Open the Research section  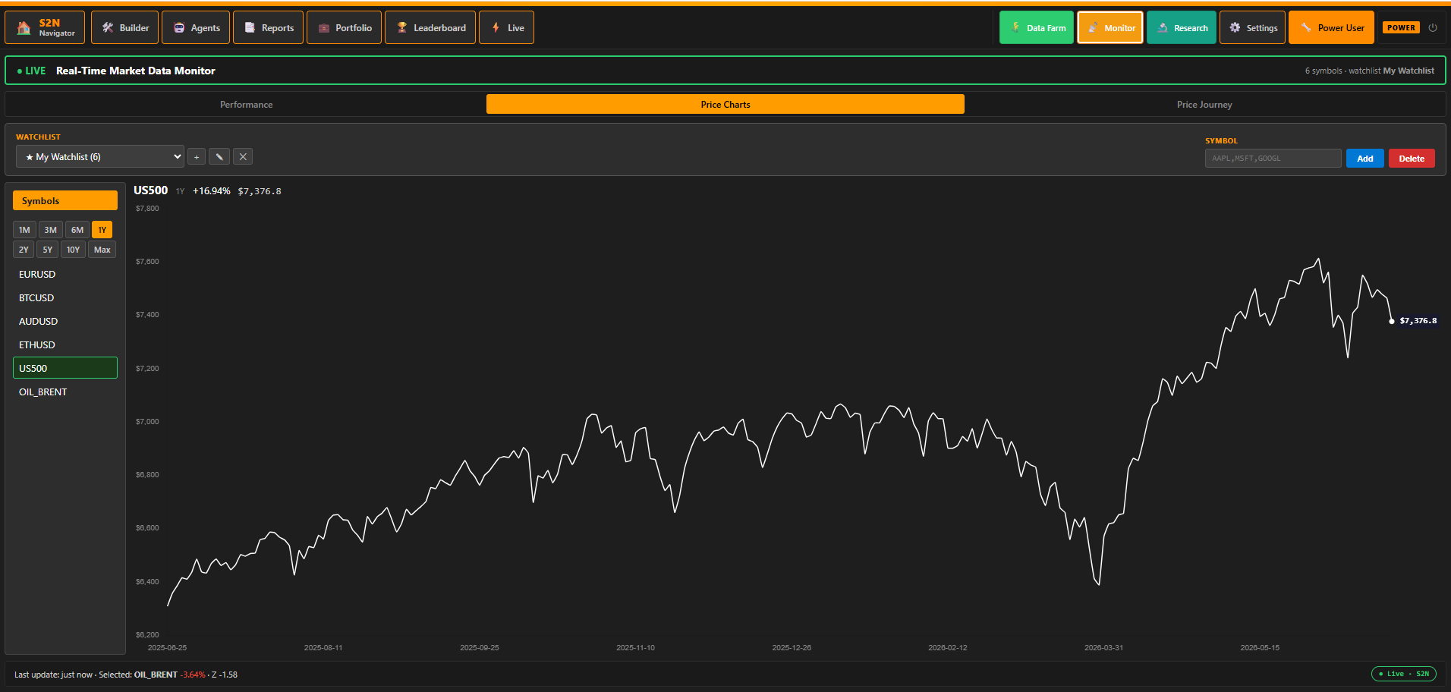pyautogui.click(x=1182, y=27)
